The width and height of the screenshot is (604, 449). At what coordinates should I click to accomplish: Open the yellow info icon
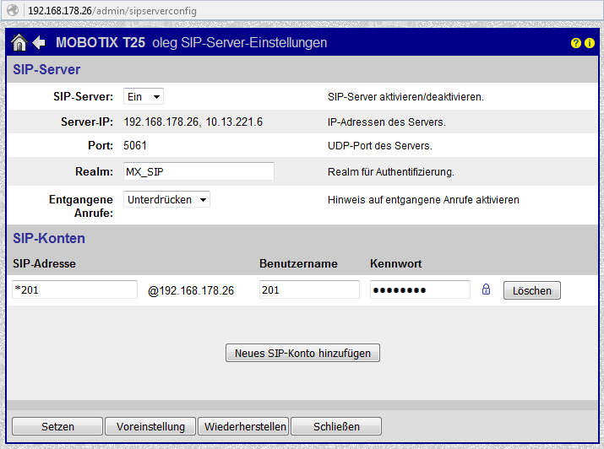[x=590, y=43]
